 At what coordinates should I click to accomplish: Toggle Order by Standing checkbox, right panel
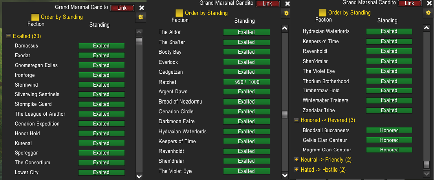(323, 13)
